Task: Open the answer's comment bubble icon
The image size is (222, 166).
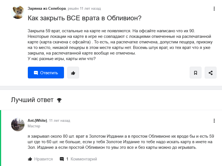Action: [62, 159]
